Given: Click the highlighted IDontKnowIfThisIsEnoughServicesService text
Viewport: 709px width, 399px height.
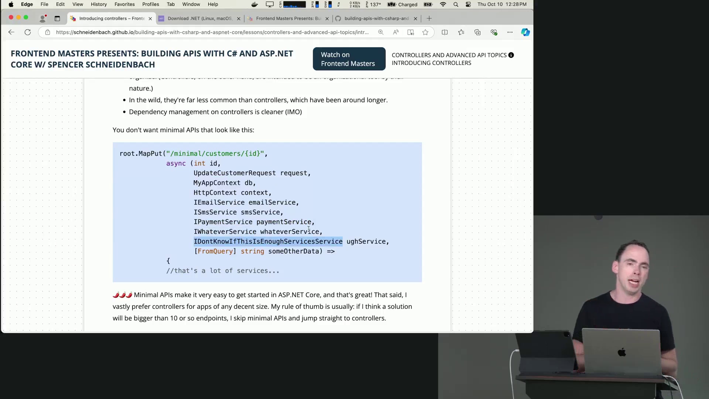Looking at the screenshot, I should pyautogui.click(x=268, y=241).
